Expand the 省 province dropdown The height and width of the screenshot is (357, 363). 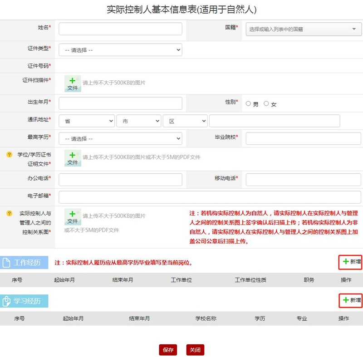point(87,121)
